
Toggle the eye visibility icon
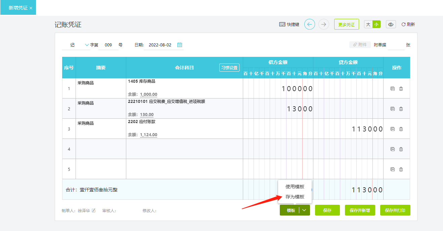click(391, 25)
